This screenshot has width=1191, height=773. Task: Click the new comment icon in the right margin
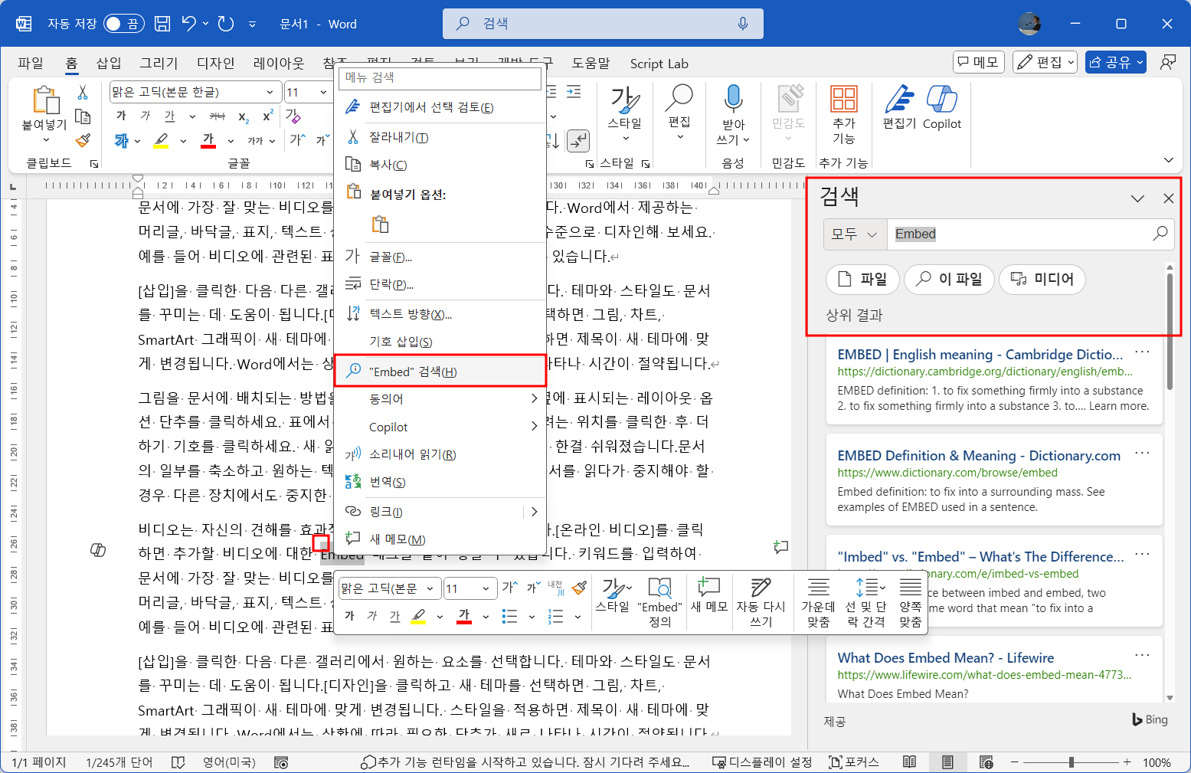pos(780,547)
